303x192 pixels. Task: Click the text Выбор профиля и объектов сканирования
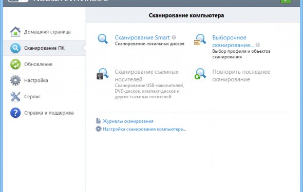(x=241, y=54)
